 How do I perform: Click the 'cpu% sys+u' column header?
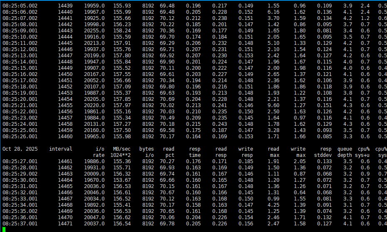pyautogui.click(x=363, y=152)
